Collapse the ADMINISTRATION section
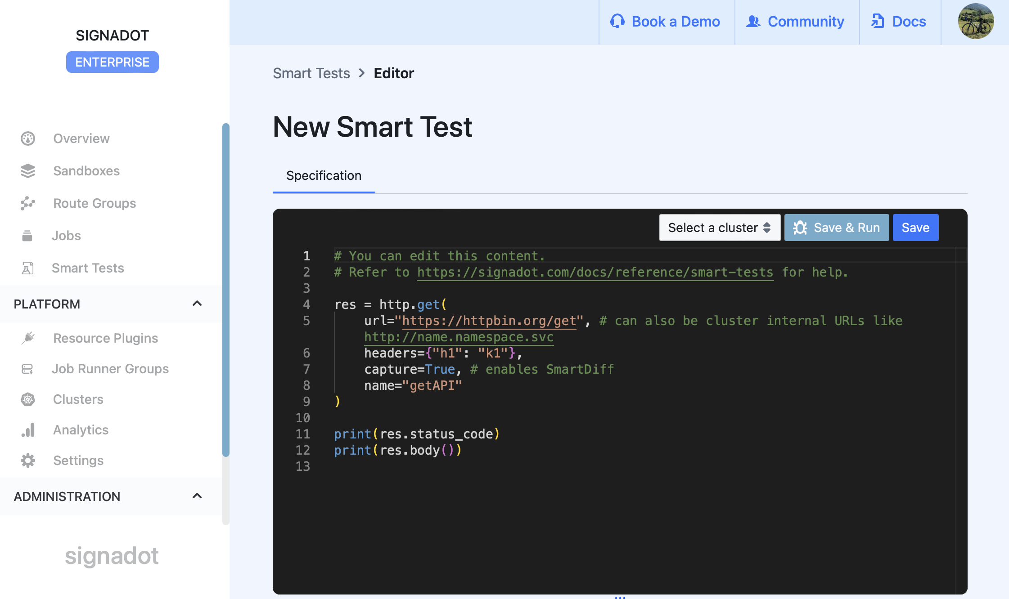Screen dimensions: 1009x599 (x=197, y=496)
